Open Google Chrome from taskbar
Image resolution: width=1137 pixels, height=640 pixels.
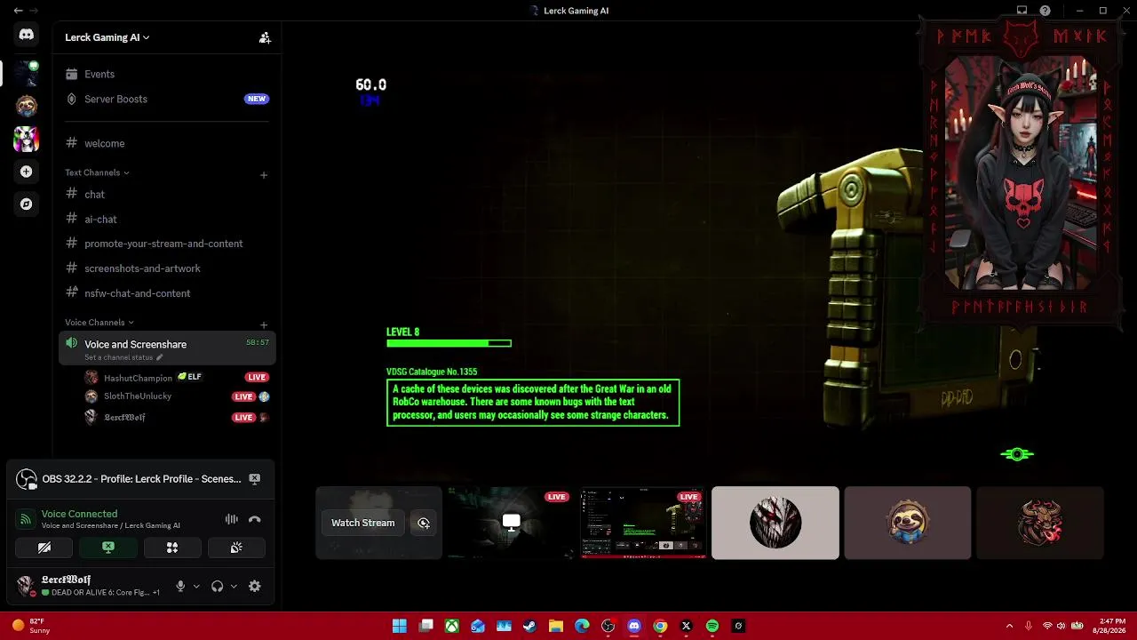click(660, 626)
